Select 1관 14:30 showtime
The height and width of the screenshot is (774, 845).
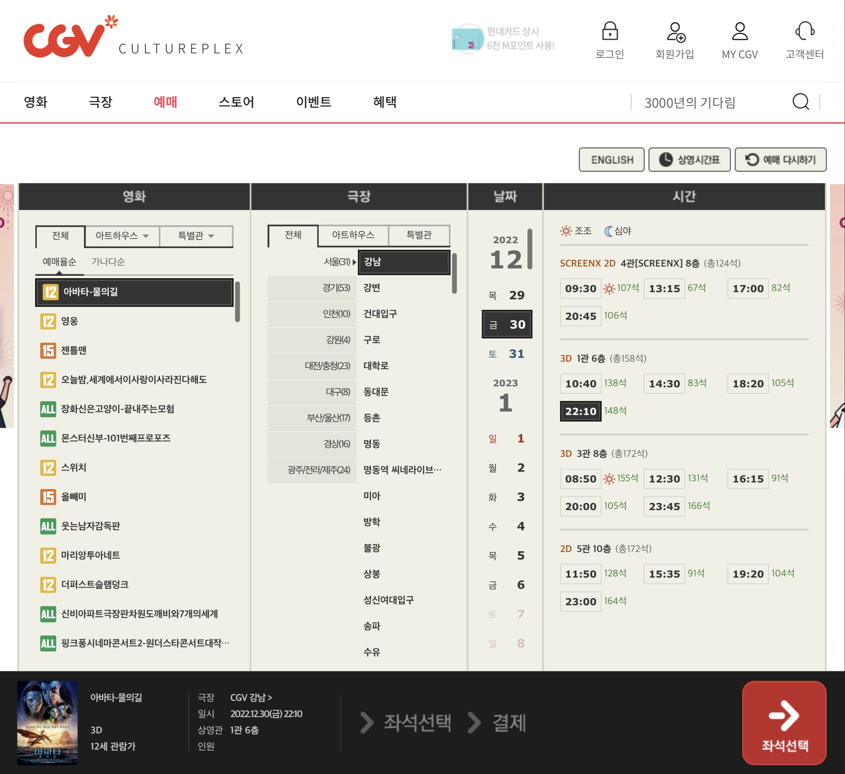[664, 384]
